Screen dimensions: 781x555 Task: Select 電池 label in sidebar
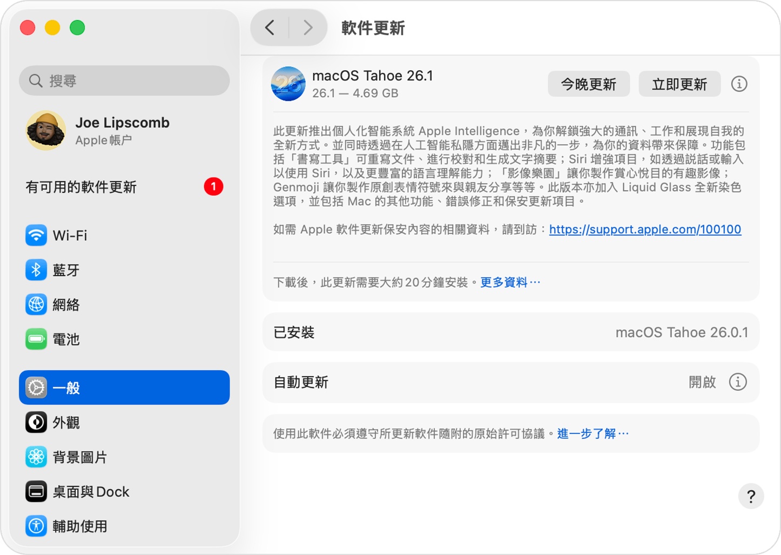66,339
